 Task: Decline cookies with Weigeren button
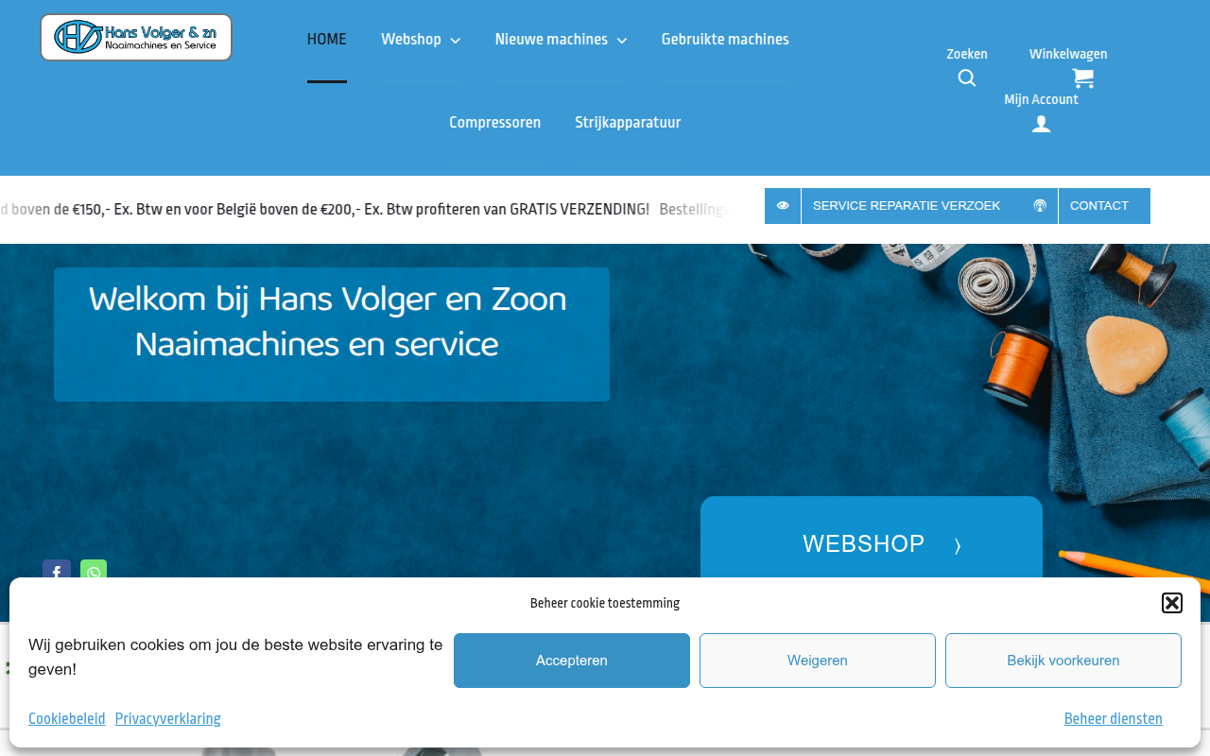(x=818, y=661)
